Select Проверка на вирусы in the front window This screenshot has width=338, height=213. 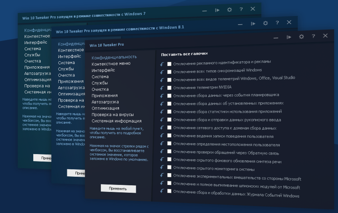point(113,115)
